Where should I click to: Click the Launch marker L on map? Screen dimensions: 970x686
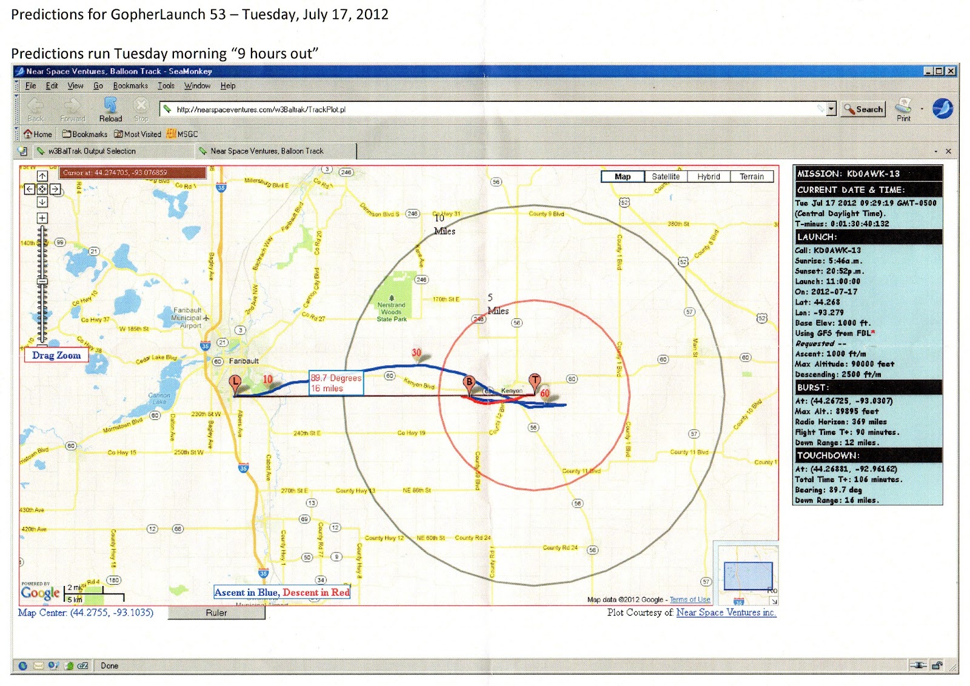[x=235, y=384]
